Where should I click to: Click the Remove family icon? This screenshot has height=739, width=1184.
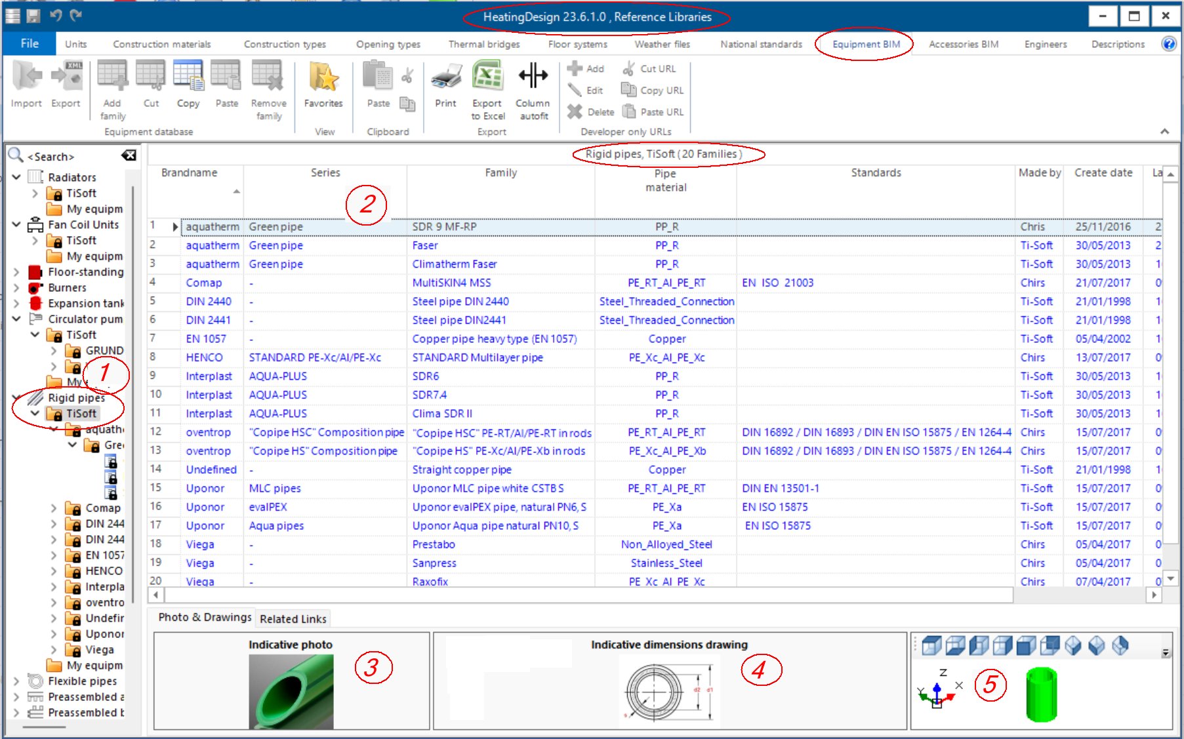pos(268,85)
